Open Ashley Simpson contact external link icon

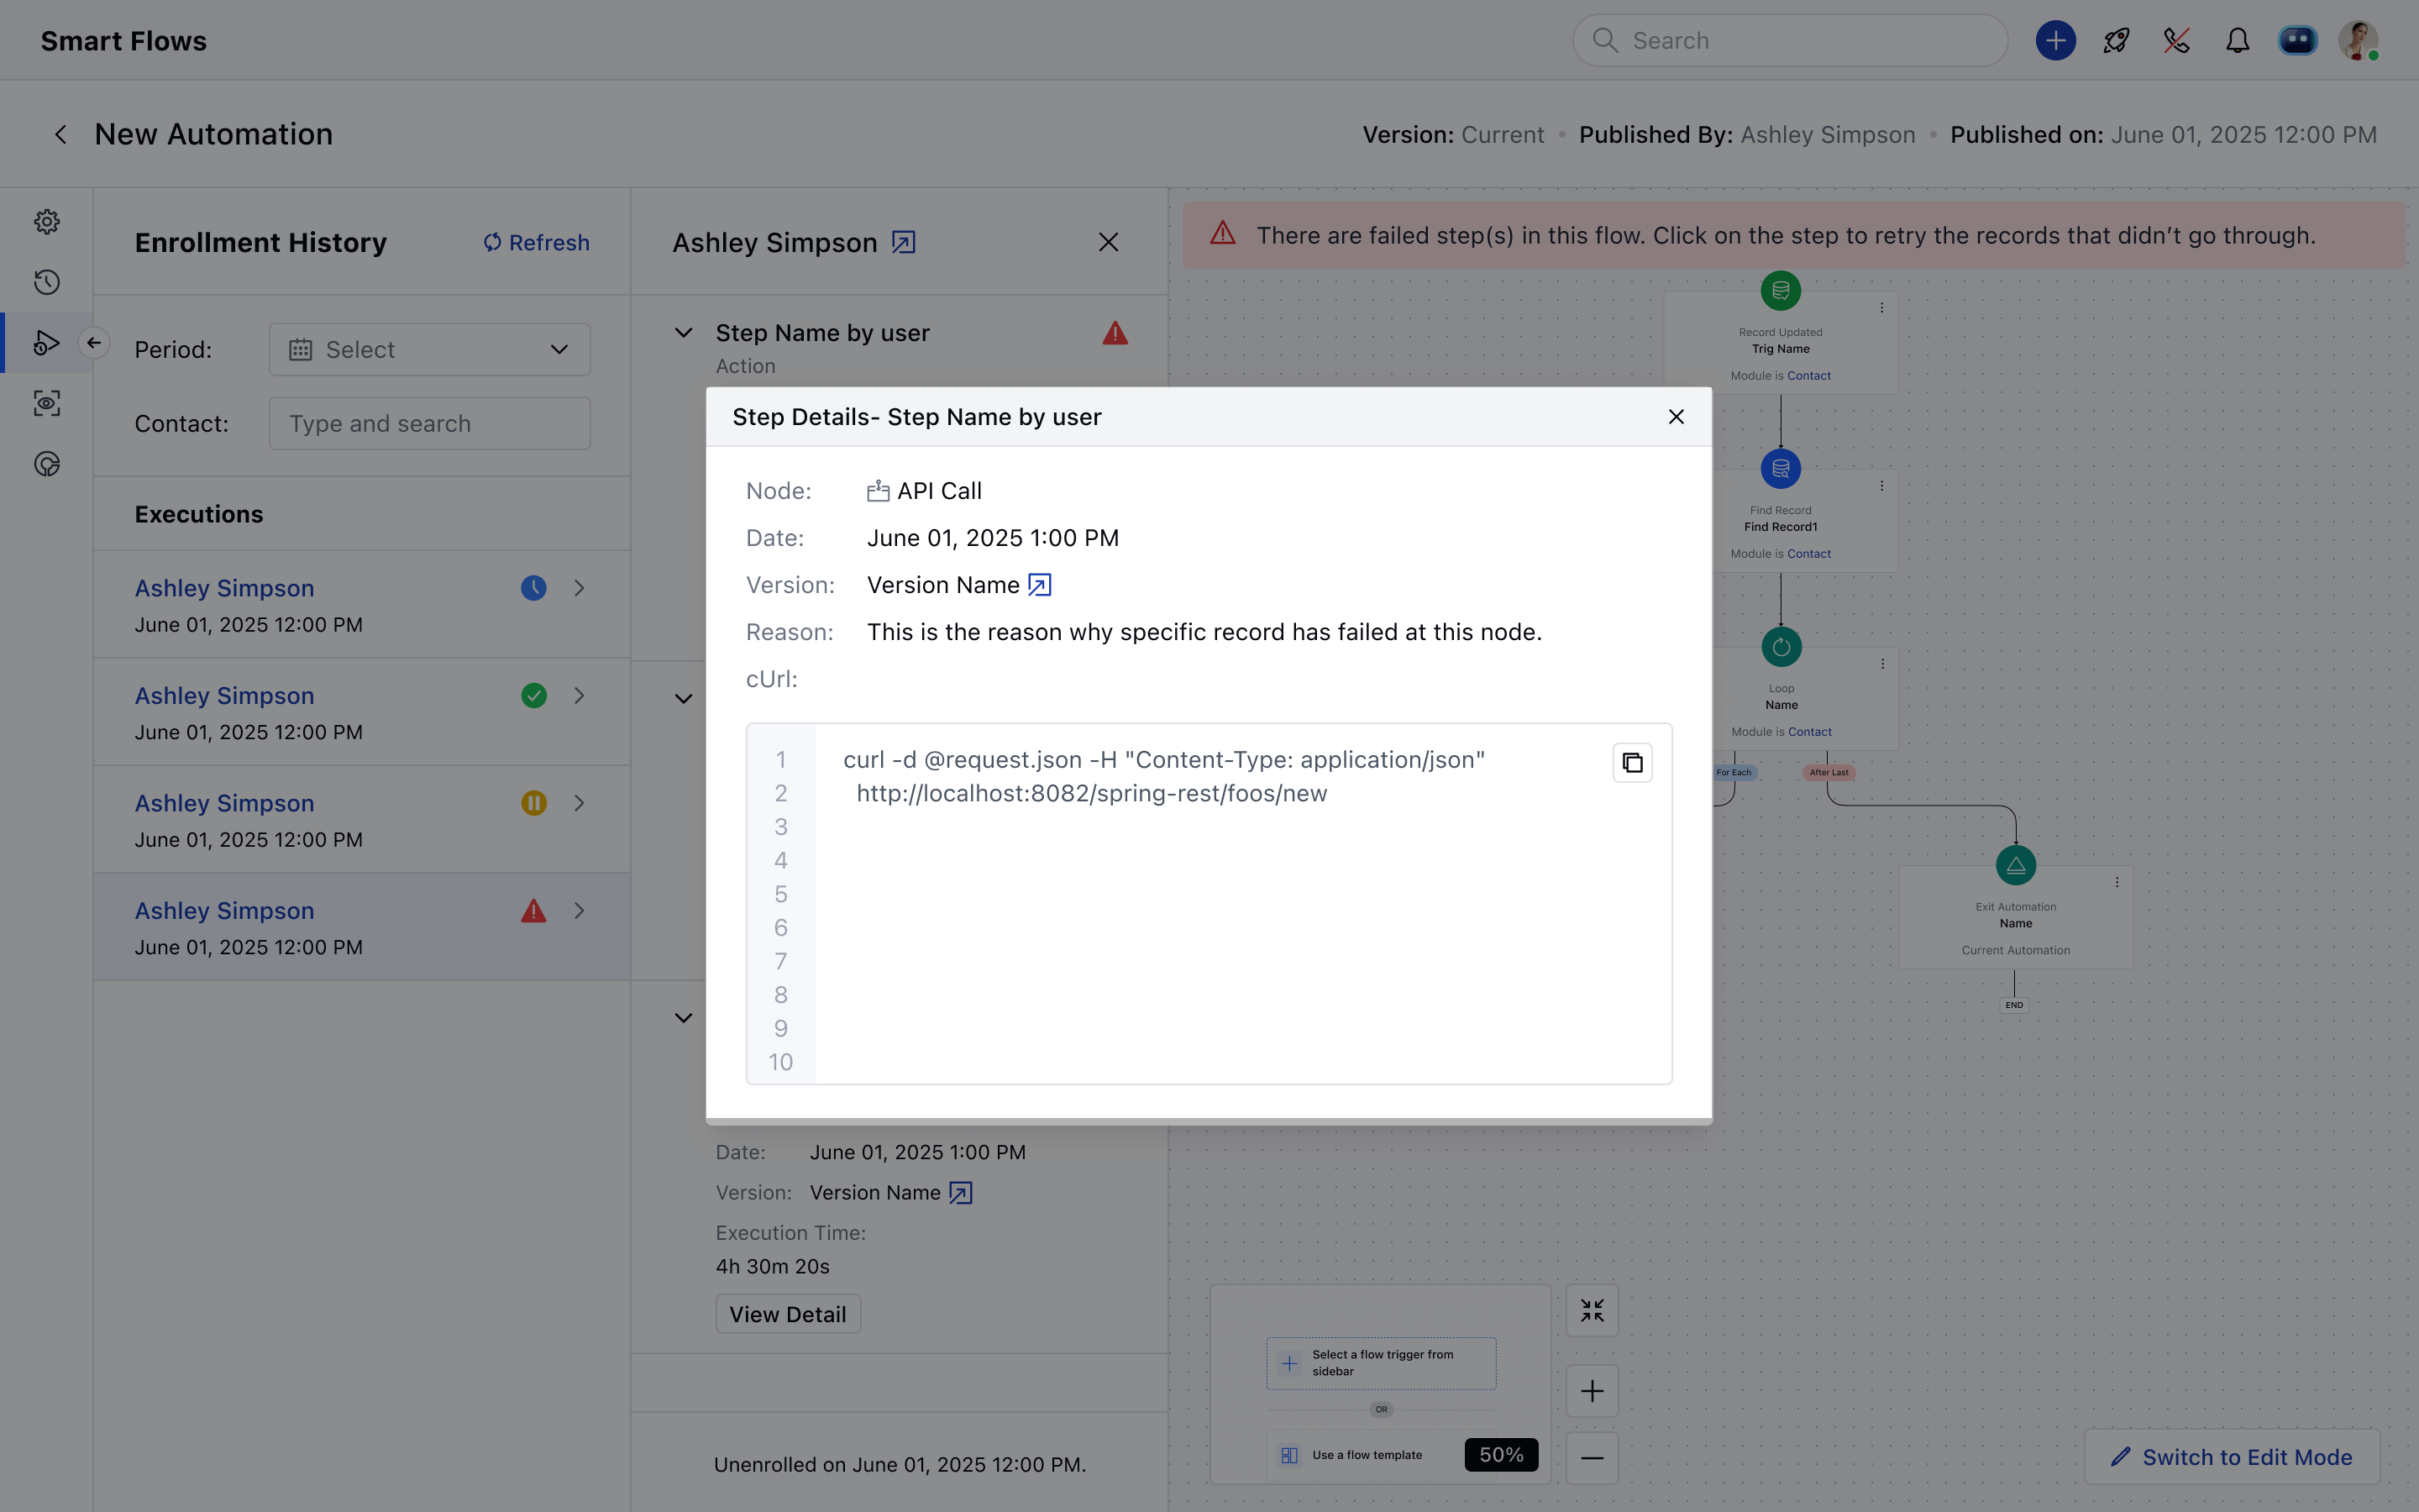[x=904, y=243]
